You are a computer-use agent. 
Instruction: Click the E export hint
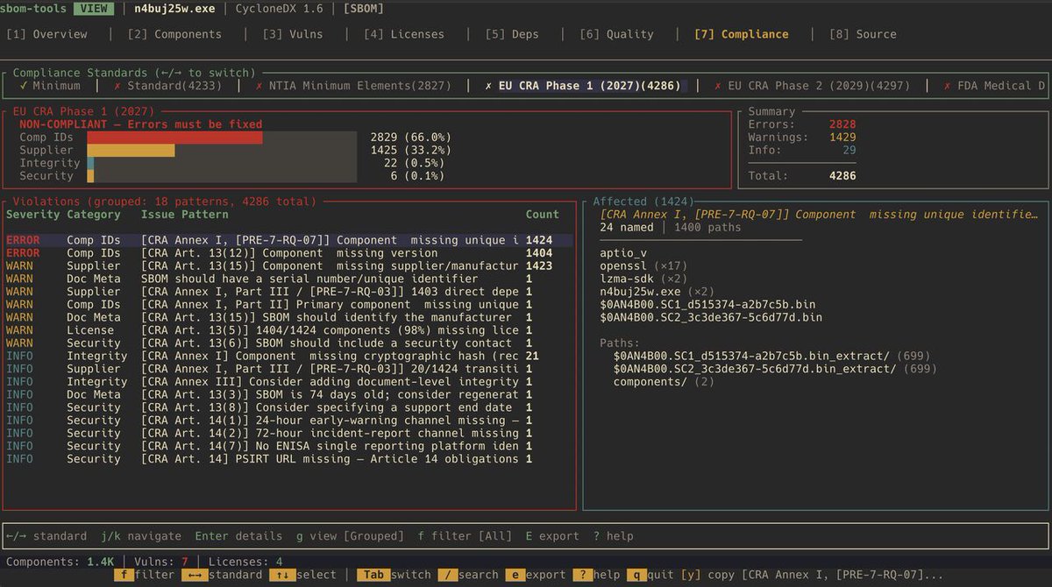click(552, 536)
